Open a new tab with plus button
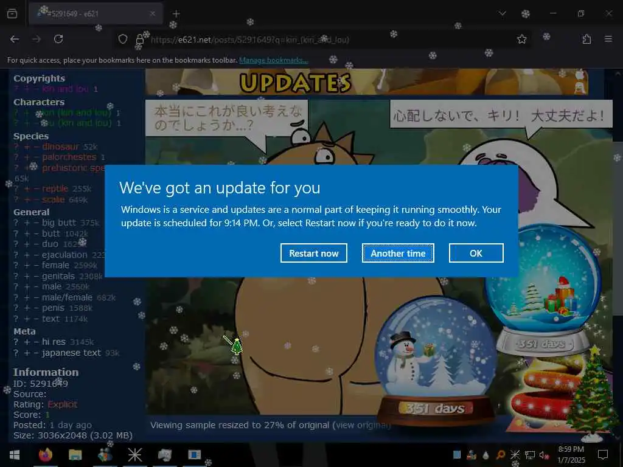The height and width of the screenshot is (467, 623). point(176,13)
